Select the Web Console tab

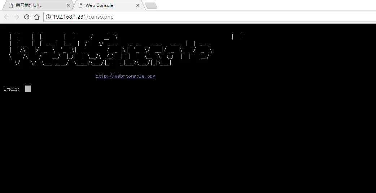[109, 5]
